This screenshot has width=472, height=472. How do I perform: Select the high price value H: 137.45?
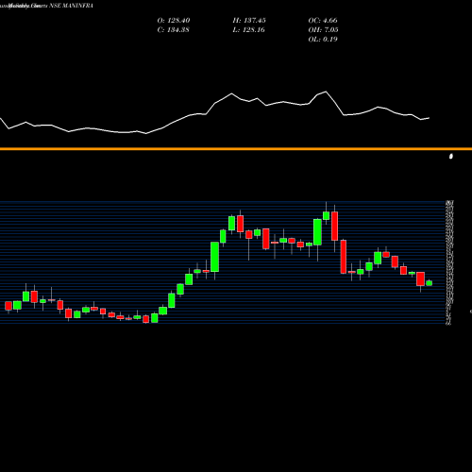(249, 21)
